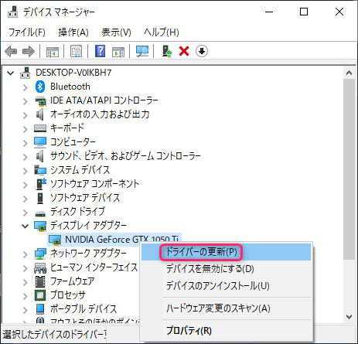Click the ネットワーク アダプター icon
This screenshot has height=344, width=358.
[40, 254]
